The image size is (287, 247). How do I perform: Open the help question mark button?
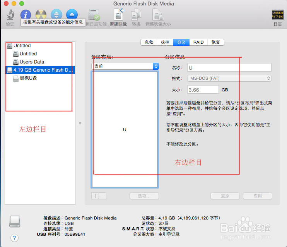(x=14, y=238)
